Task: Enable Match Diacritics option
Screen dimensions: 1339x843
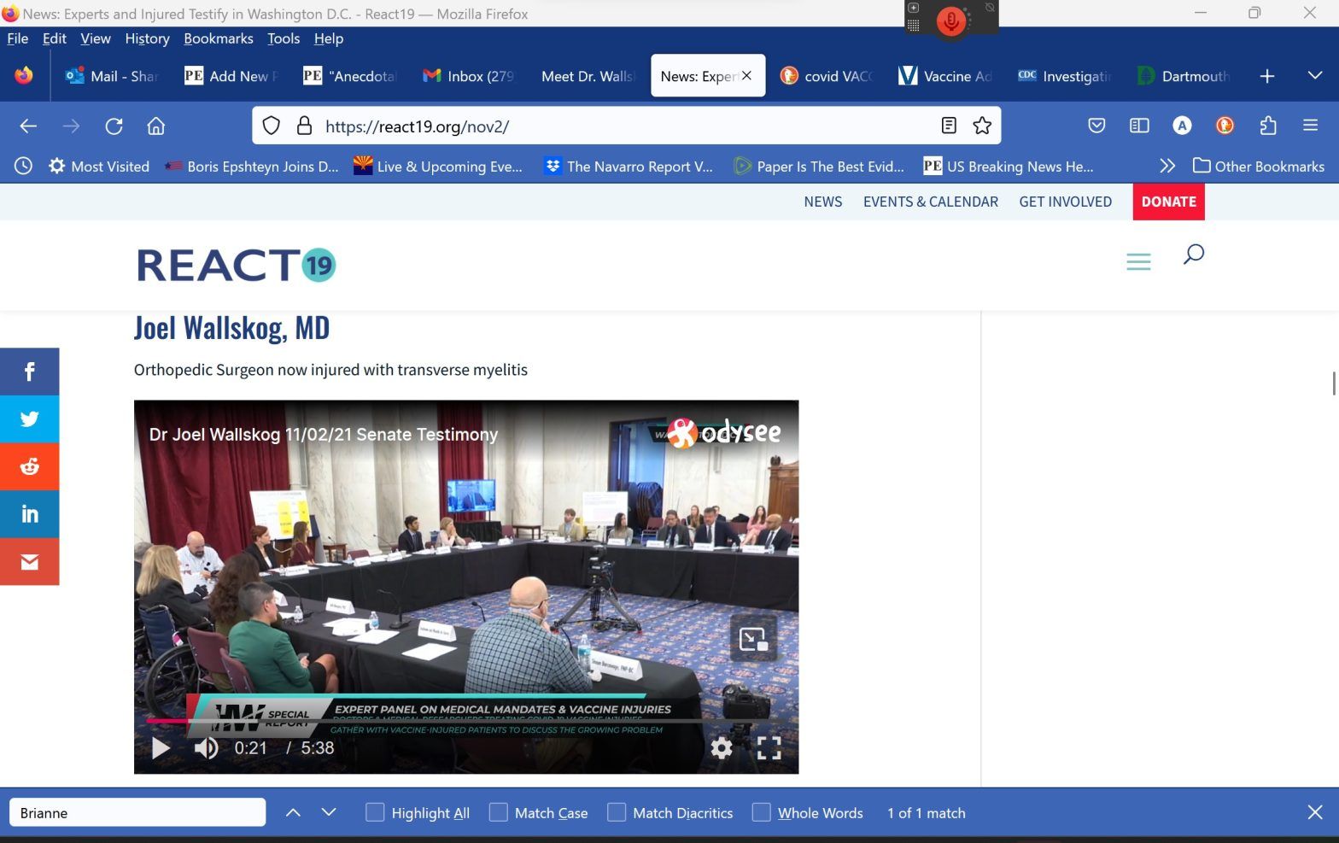Action: pos(617,812)
